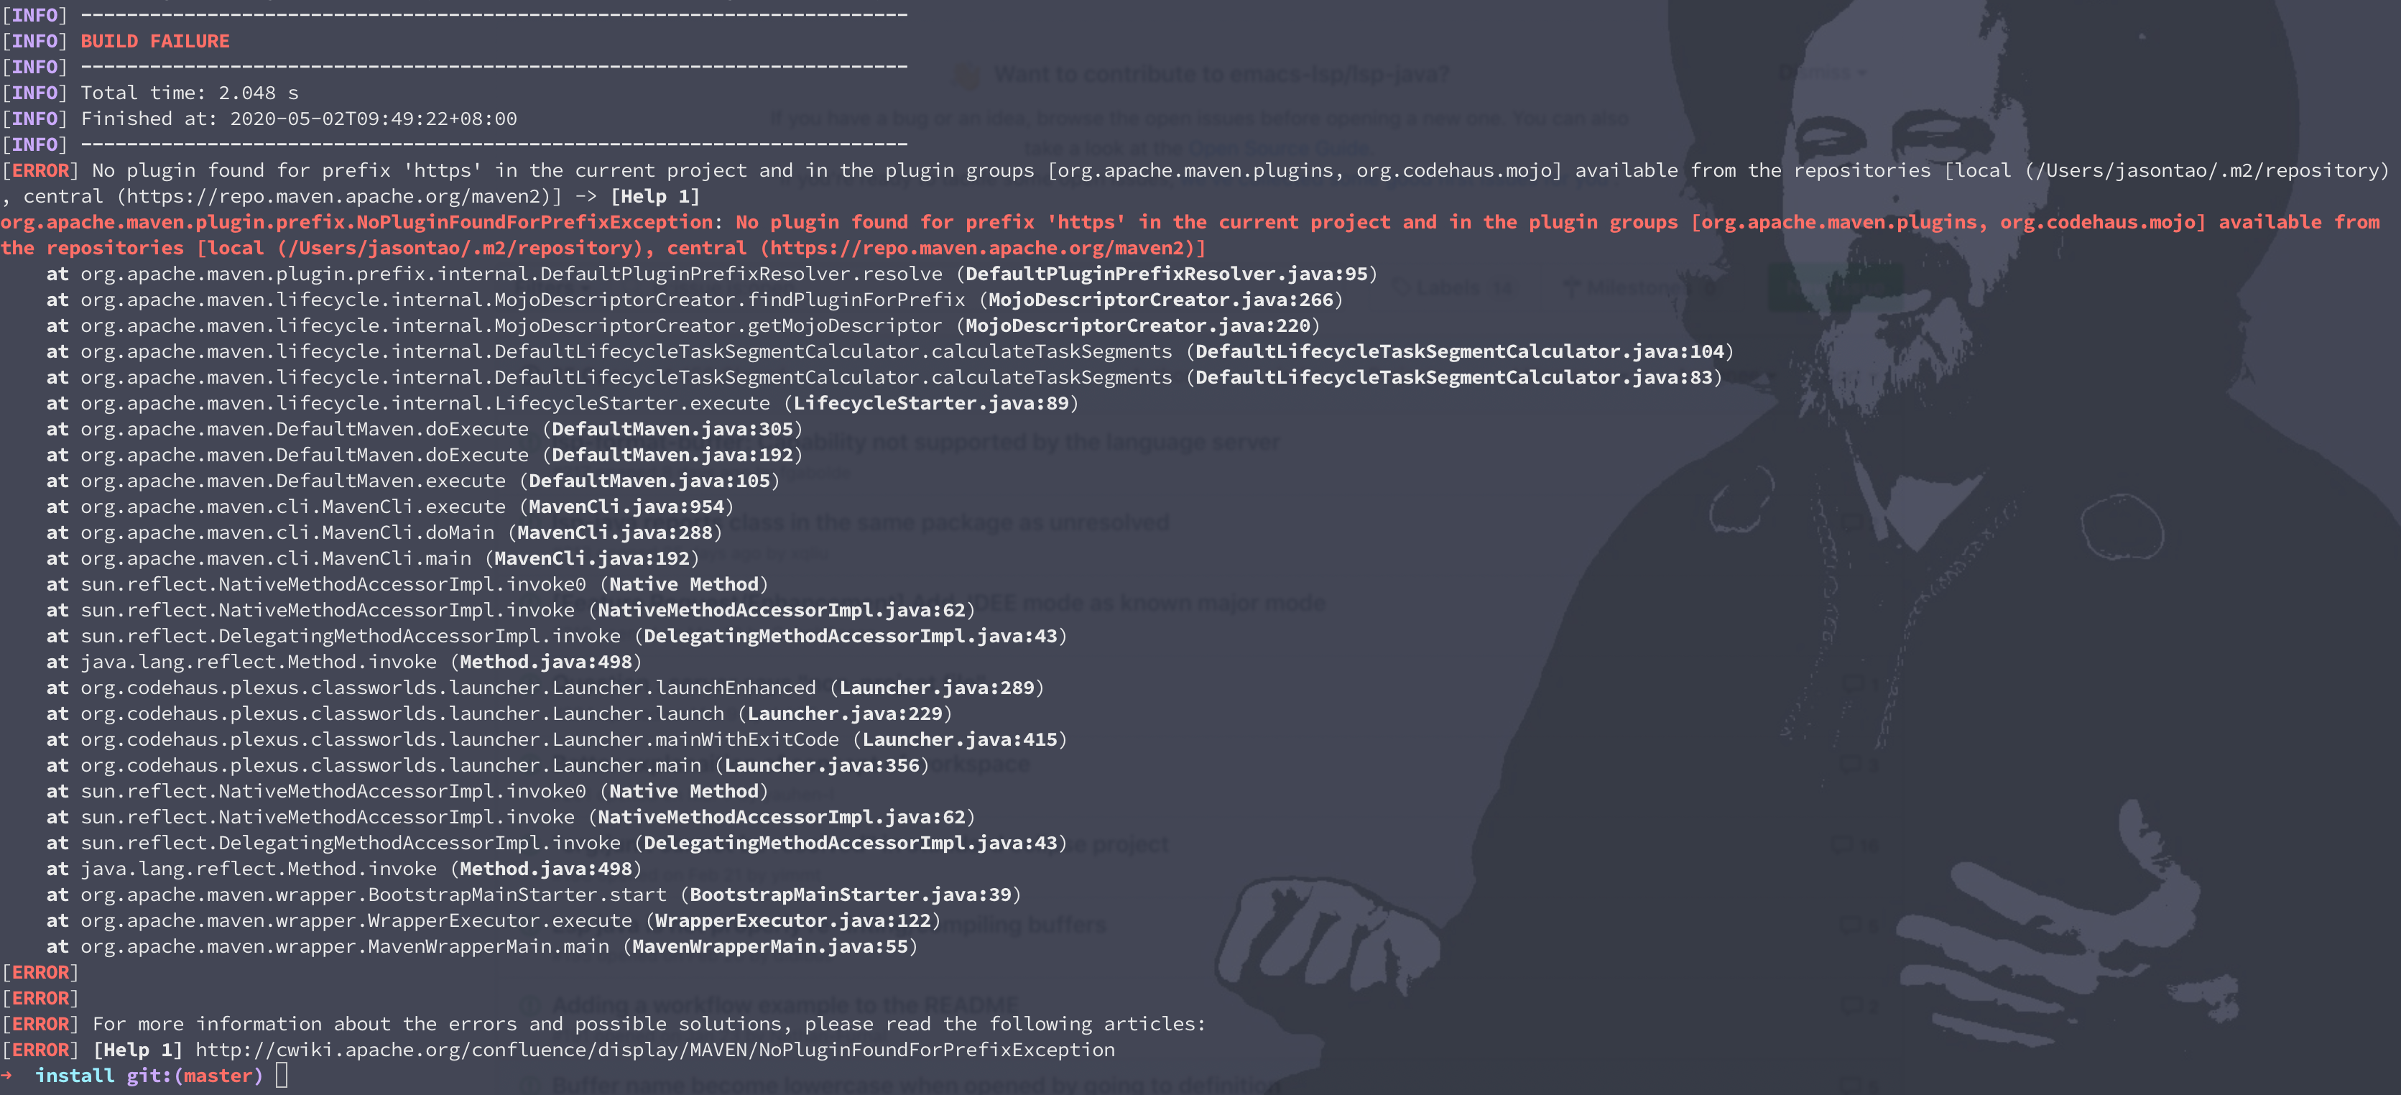Click the Finished at timestamp line
2401x1095 pixels.
coord(298,119)
